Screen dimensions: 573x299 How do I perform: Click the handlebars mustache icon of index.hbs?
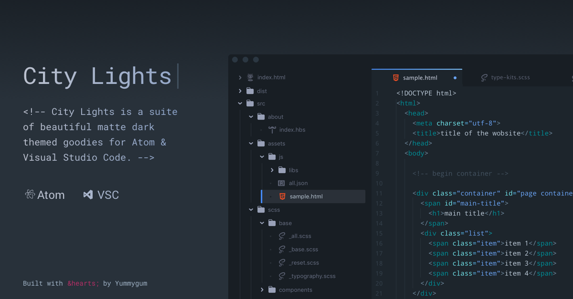pos(272,130)
